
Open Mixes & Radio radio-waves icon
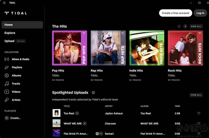[x=7, y=59]
